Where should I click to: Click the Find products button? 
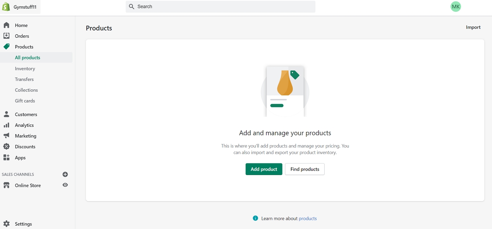point(304,169)
